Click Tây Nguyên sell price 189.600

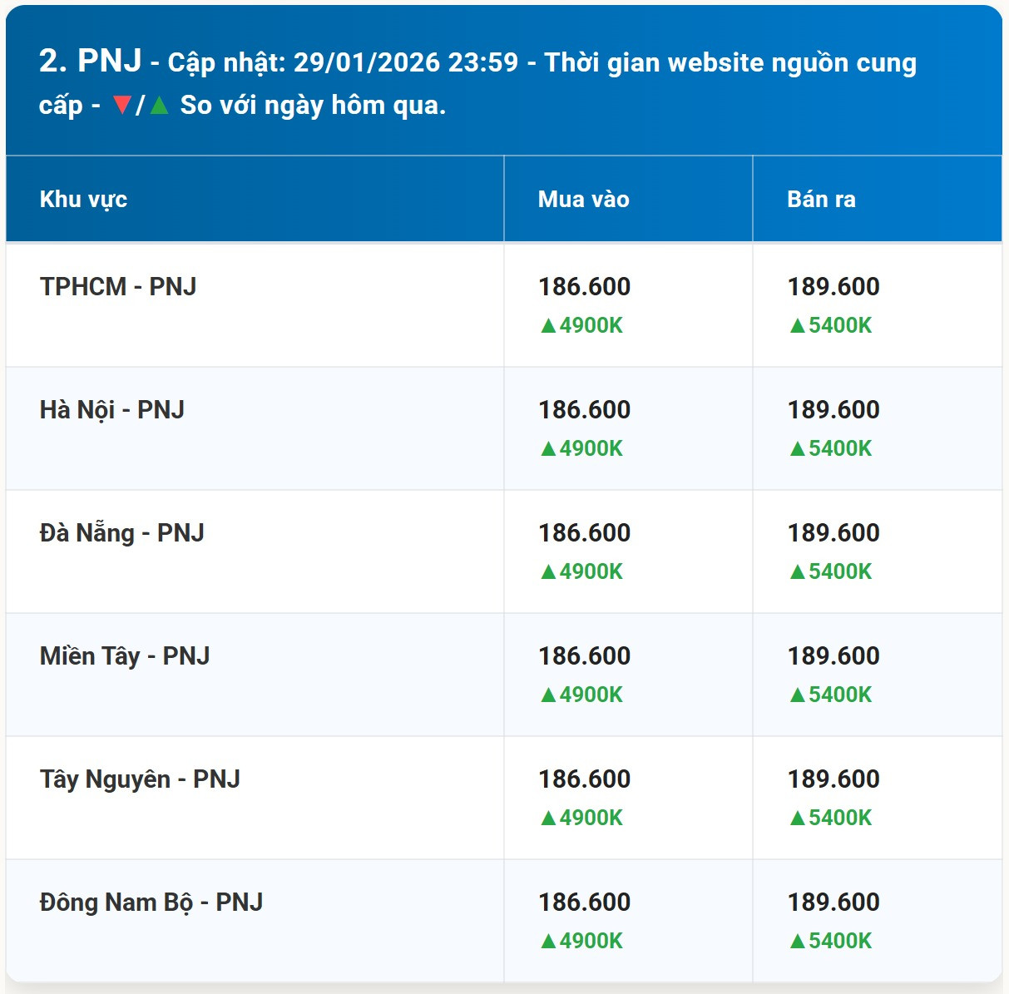point(833,779)
